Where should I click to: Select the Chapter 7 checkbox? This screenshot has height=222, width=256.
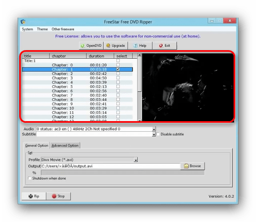click(x=118, y=95)
